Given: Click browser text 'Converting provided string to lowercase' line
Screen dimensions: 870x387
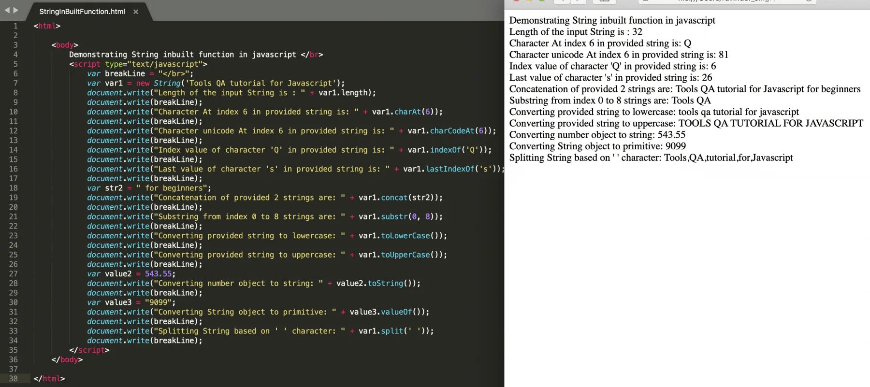Looking at the screenshot, I should pos(654,112).
